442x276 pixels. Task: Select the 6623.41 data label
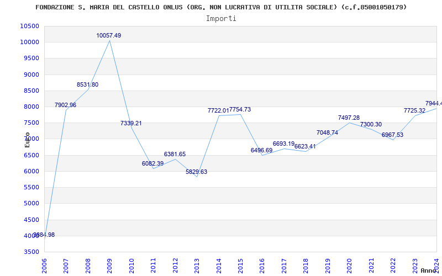pos(305,146)
